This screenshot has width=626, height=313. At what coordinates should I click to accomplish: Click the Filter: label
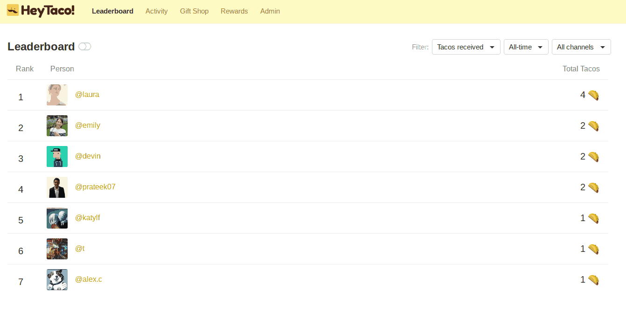[420, 47]
